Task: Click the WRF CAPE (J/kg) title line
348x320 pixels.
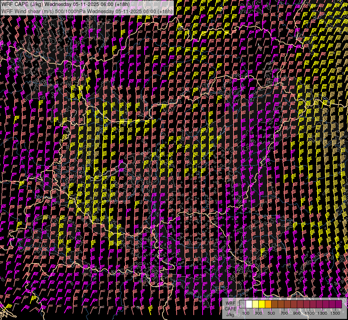Action: (x=65, y=4)
